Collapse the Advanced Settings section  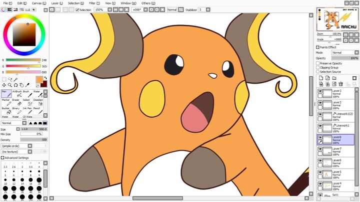pos(2,158)
